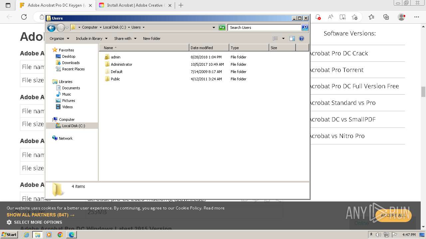Click the Explorer Back arrow button

51,28
